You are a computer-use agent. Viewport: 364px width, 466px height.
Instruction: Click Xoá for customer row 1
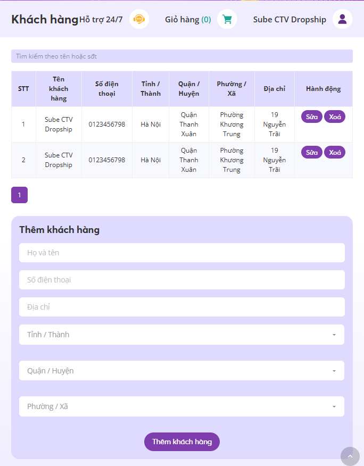coord(335,117)
